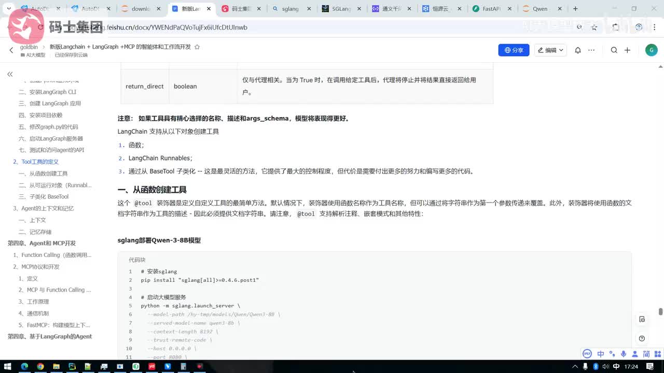Viewport: 664px width, 373px height.
Task: Collapse the outline sidebar with double-chevron
Action: [10, 75]
